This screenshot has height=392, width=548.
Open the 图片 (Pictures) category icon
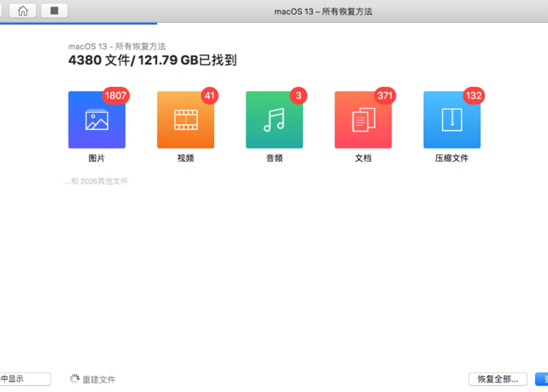tap(96, 120)
